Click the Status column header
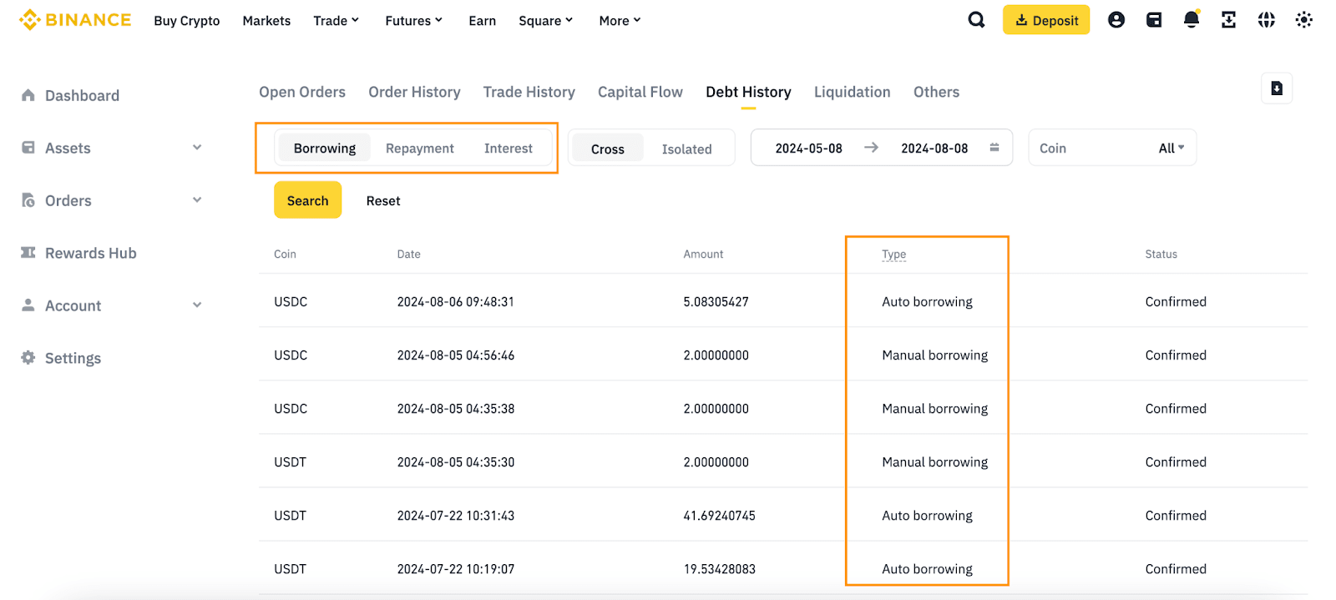 [x=1161, y=255]
